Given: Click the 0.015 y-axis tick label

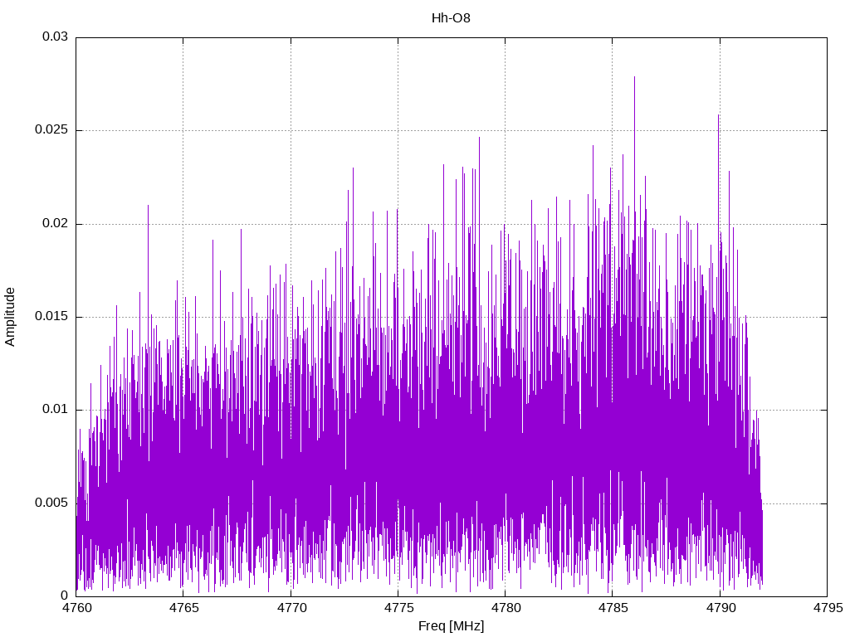Looking at the screenshot, I should coord(51,316).
